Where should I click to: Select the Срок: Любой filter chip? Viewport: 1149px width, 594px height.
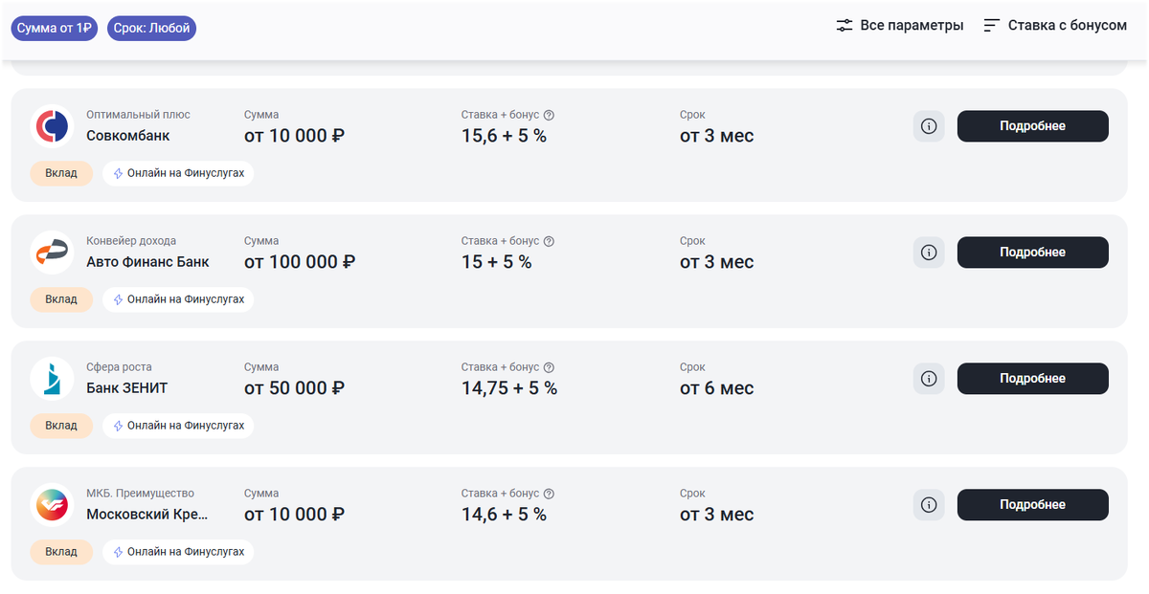pyautogui.click(x=152, y=28)
